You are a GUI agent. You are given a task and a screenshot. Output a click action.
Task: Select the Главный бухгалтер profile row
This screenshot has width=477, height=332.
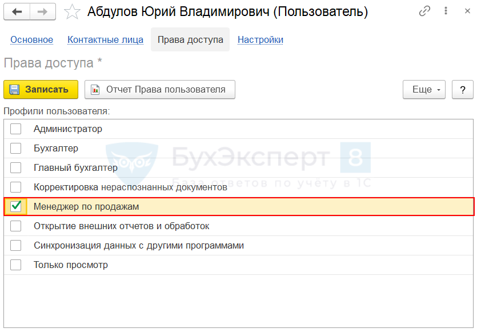tap(75, 168)
